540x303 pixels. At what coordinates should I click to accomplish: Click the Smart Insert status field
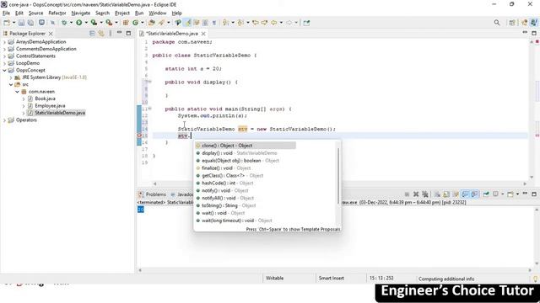[x=332, y=279]
